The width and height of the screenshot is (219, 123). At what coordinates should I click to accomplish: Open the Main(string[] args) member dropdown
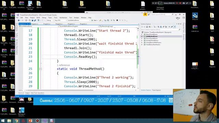pos(119,26)
